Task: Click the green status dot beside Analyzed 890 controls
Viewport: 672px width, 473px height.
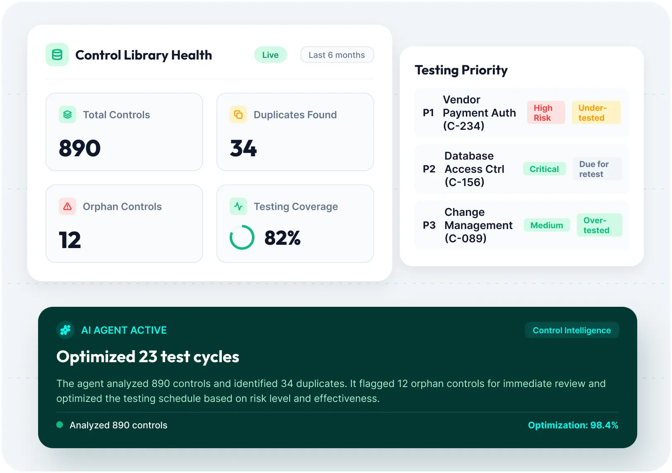Action: point(60,425)
